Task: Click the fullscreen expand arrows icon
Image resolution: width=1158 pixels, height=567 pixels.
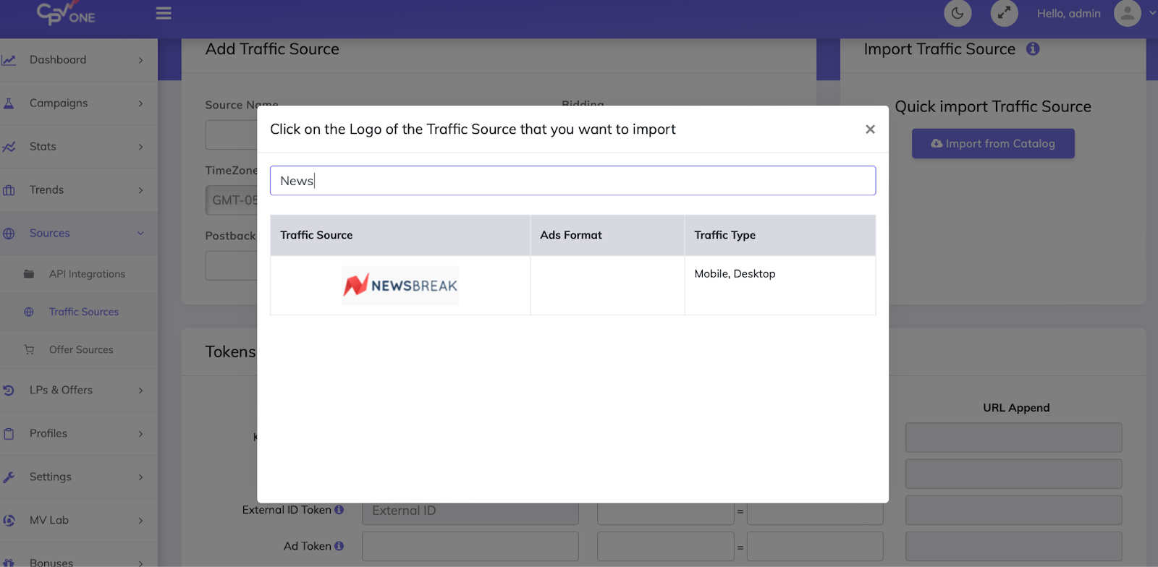Action: click(1004, 13)
